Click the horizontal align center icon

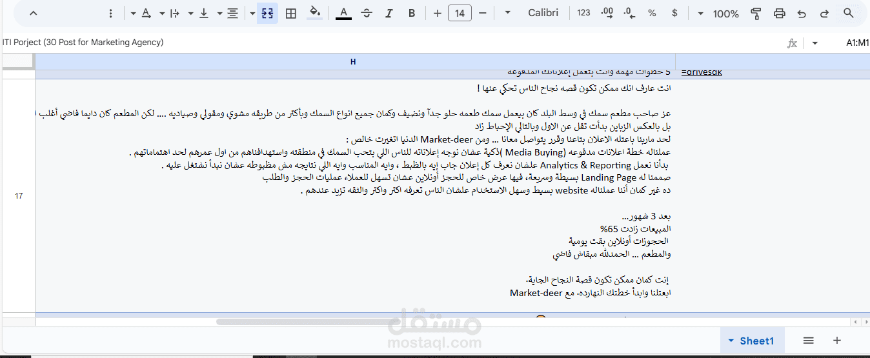pyautogui.click(x=233, y=14)
